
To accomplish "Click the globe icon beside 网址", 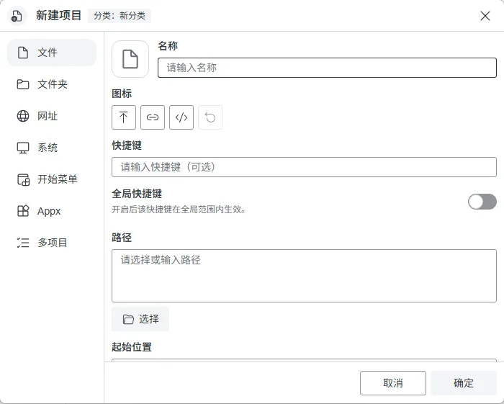I will pyautogui.click(x=23, y=116).
